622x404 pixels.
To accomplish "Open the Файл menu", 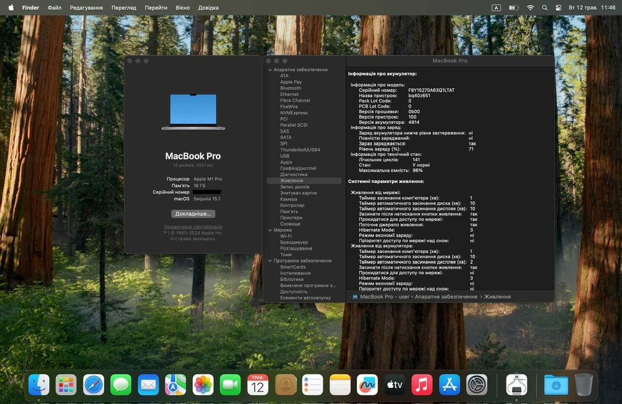I will [54, 7].
